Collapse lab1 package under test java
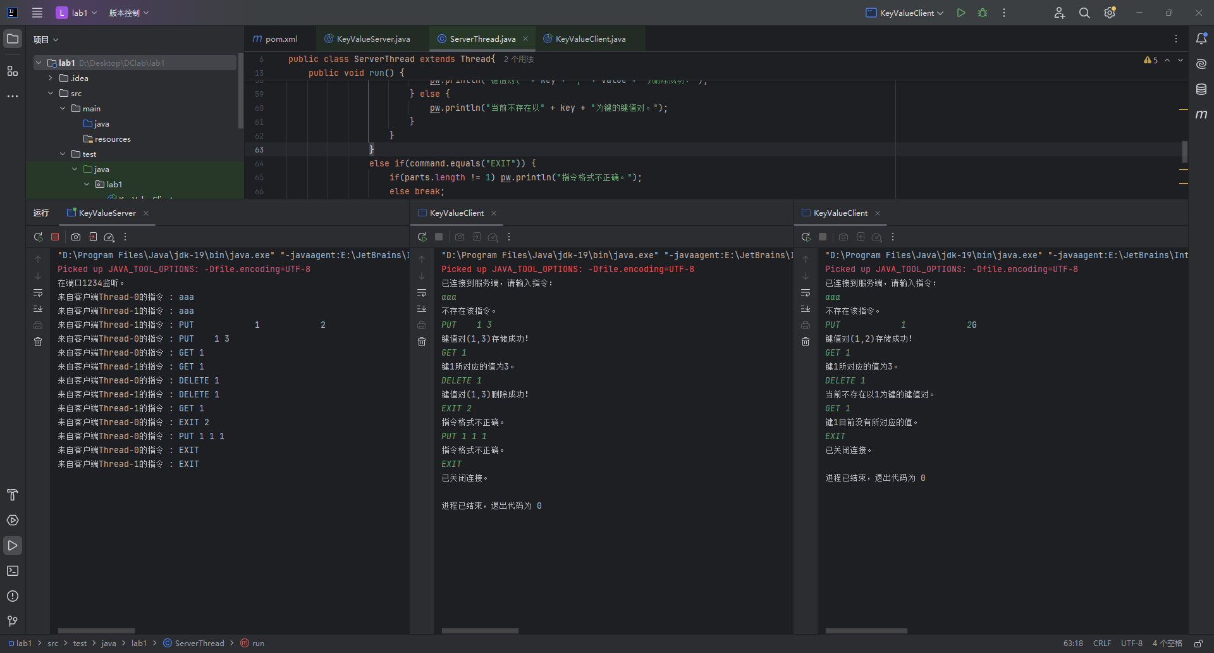Viewport: 1214px width, 653px height. (87, 184)
